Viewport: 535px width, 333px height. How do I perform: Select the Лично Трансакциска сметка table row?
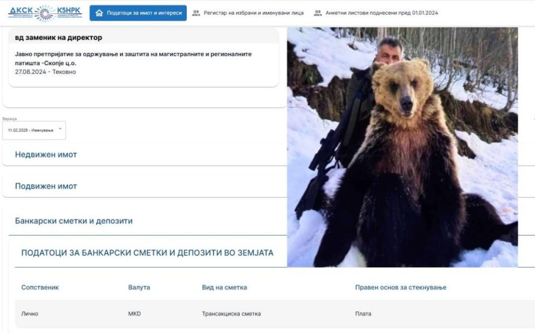pyautogui.click(x=275, y=313)
